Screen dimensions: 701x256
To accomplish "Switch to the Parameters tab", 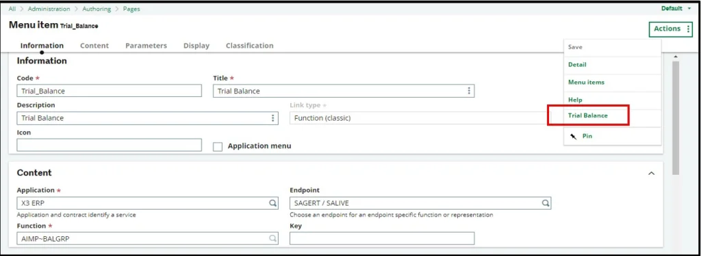I will point(146,46).
